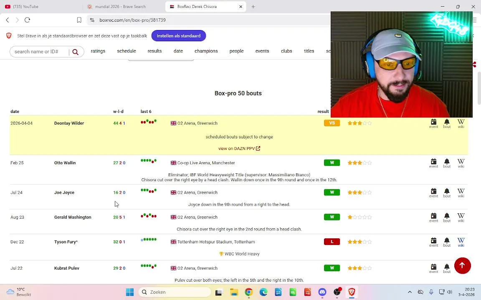Viewport: 481px width, 300px height.
Task: Open Deontay Wilder boxer link
Action: pos(69,123)
